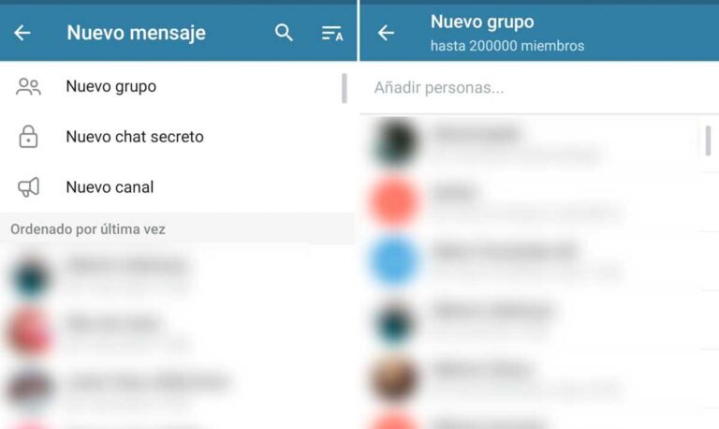Image resolution: width=719 pixels, height=429 pixels.
Task: Change contact sorting via the sort icon
Action: 332,33
